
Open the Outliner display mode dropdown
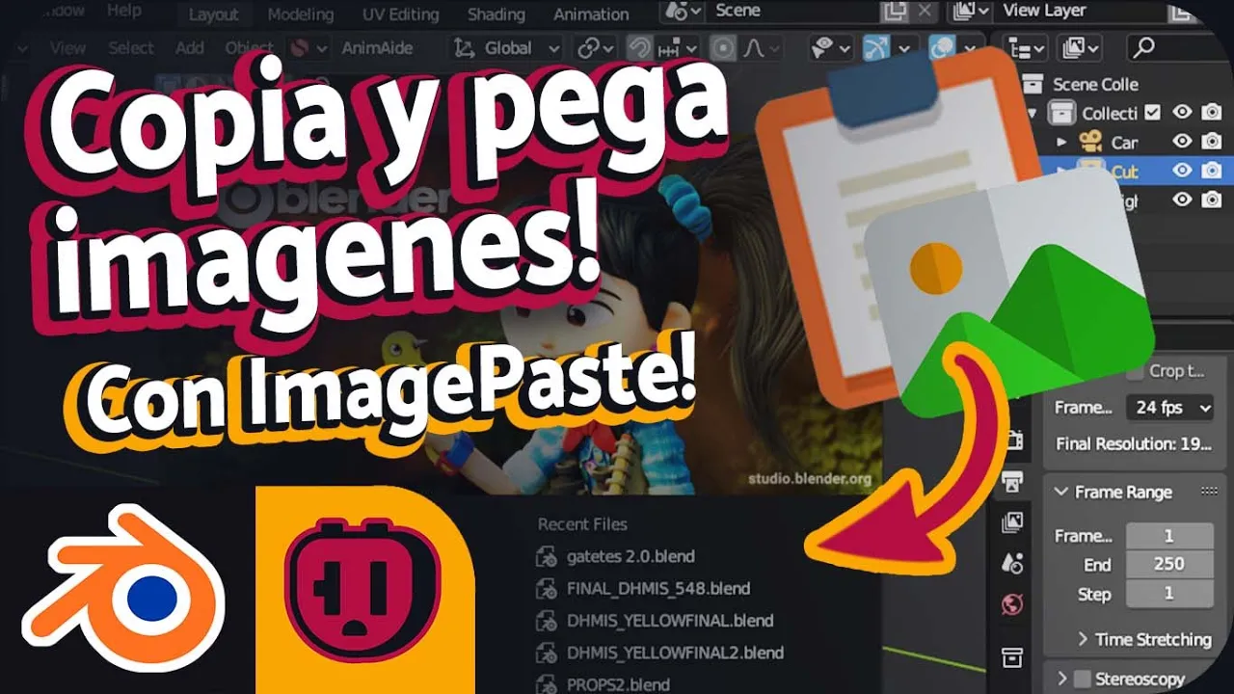point(1079,47)
